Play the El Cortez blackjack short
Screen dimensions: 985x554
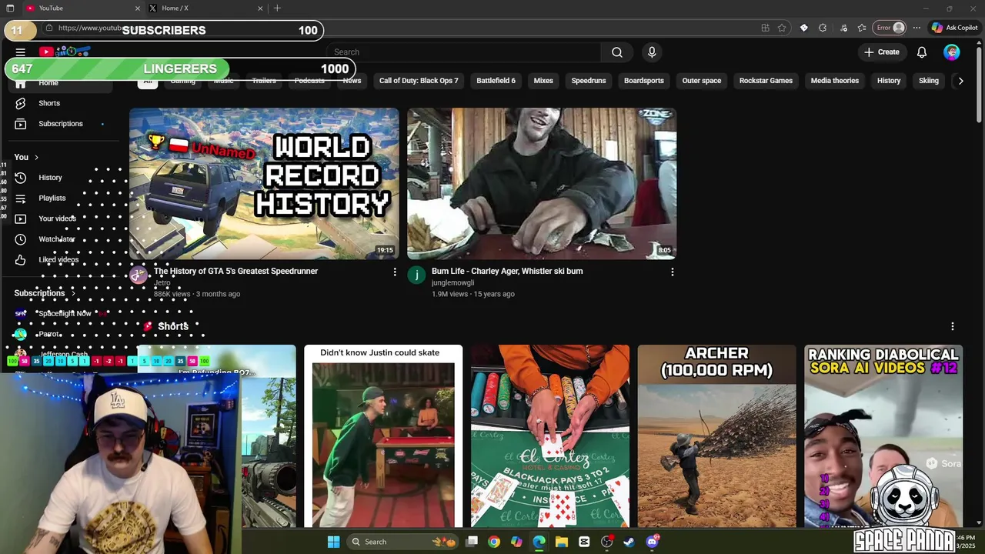(550, 436)
